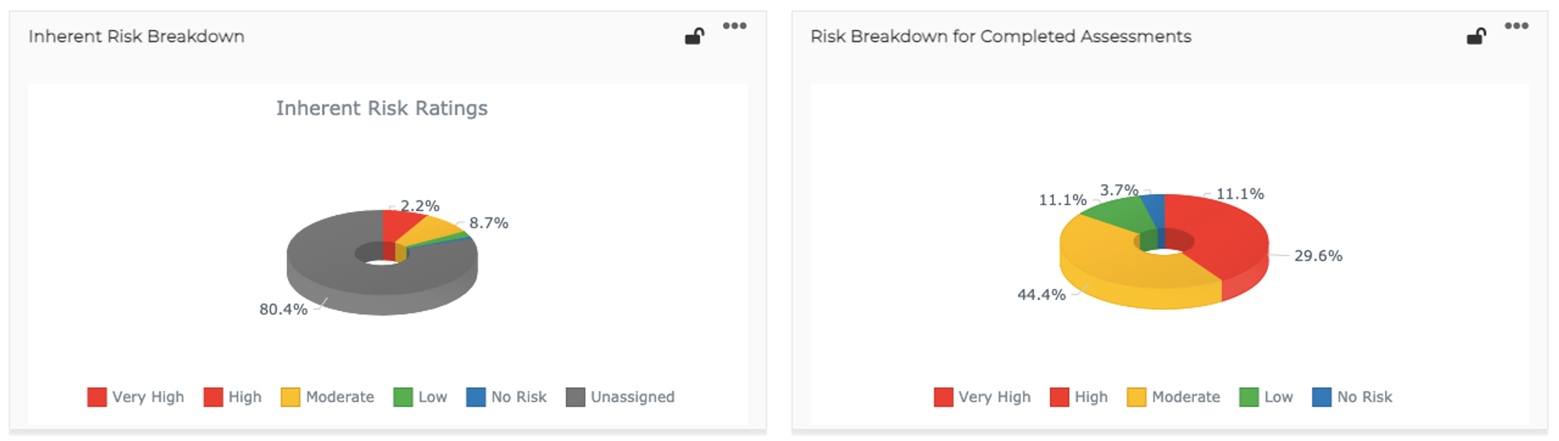Click lock icon on Completed Assessments panel
The image size is (1559, 441).
1476,36
